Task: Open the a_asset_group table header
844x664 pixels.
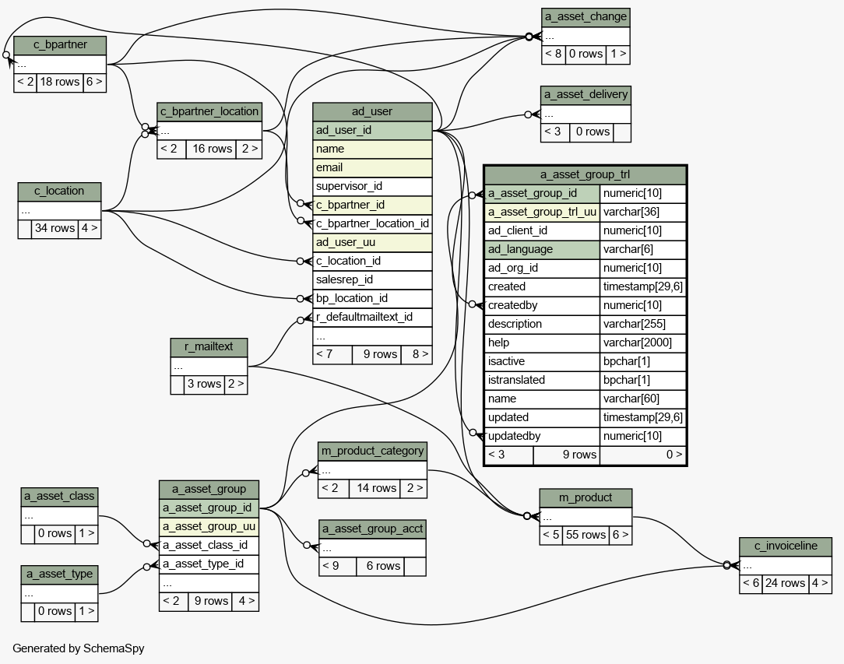Action: point(209,490)
